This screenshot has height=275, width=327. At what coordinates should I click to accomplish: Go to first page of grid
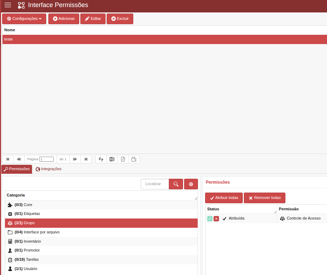point(8,159)
